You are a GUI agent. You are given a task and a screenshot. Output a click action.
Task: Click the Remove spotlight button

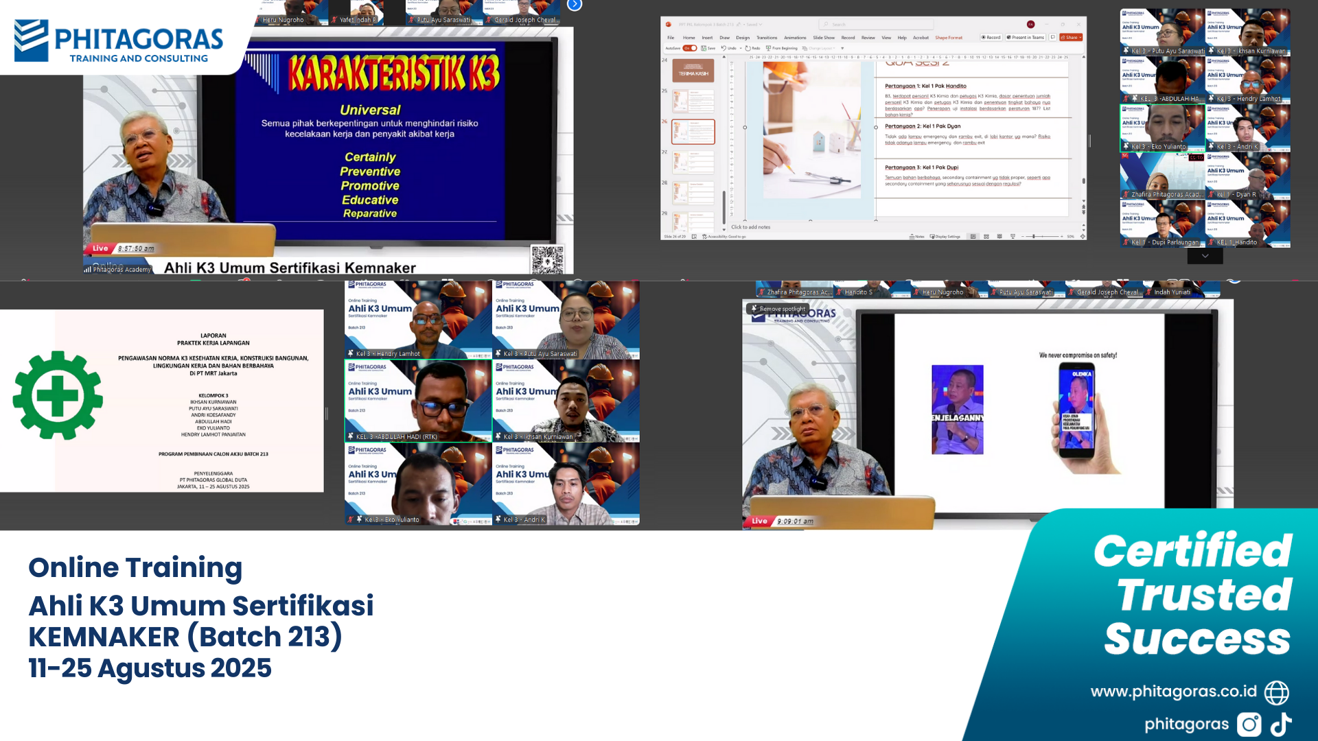point(778,309)
